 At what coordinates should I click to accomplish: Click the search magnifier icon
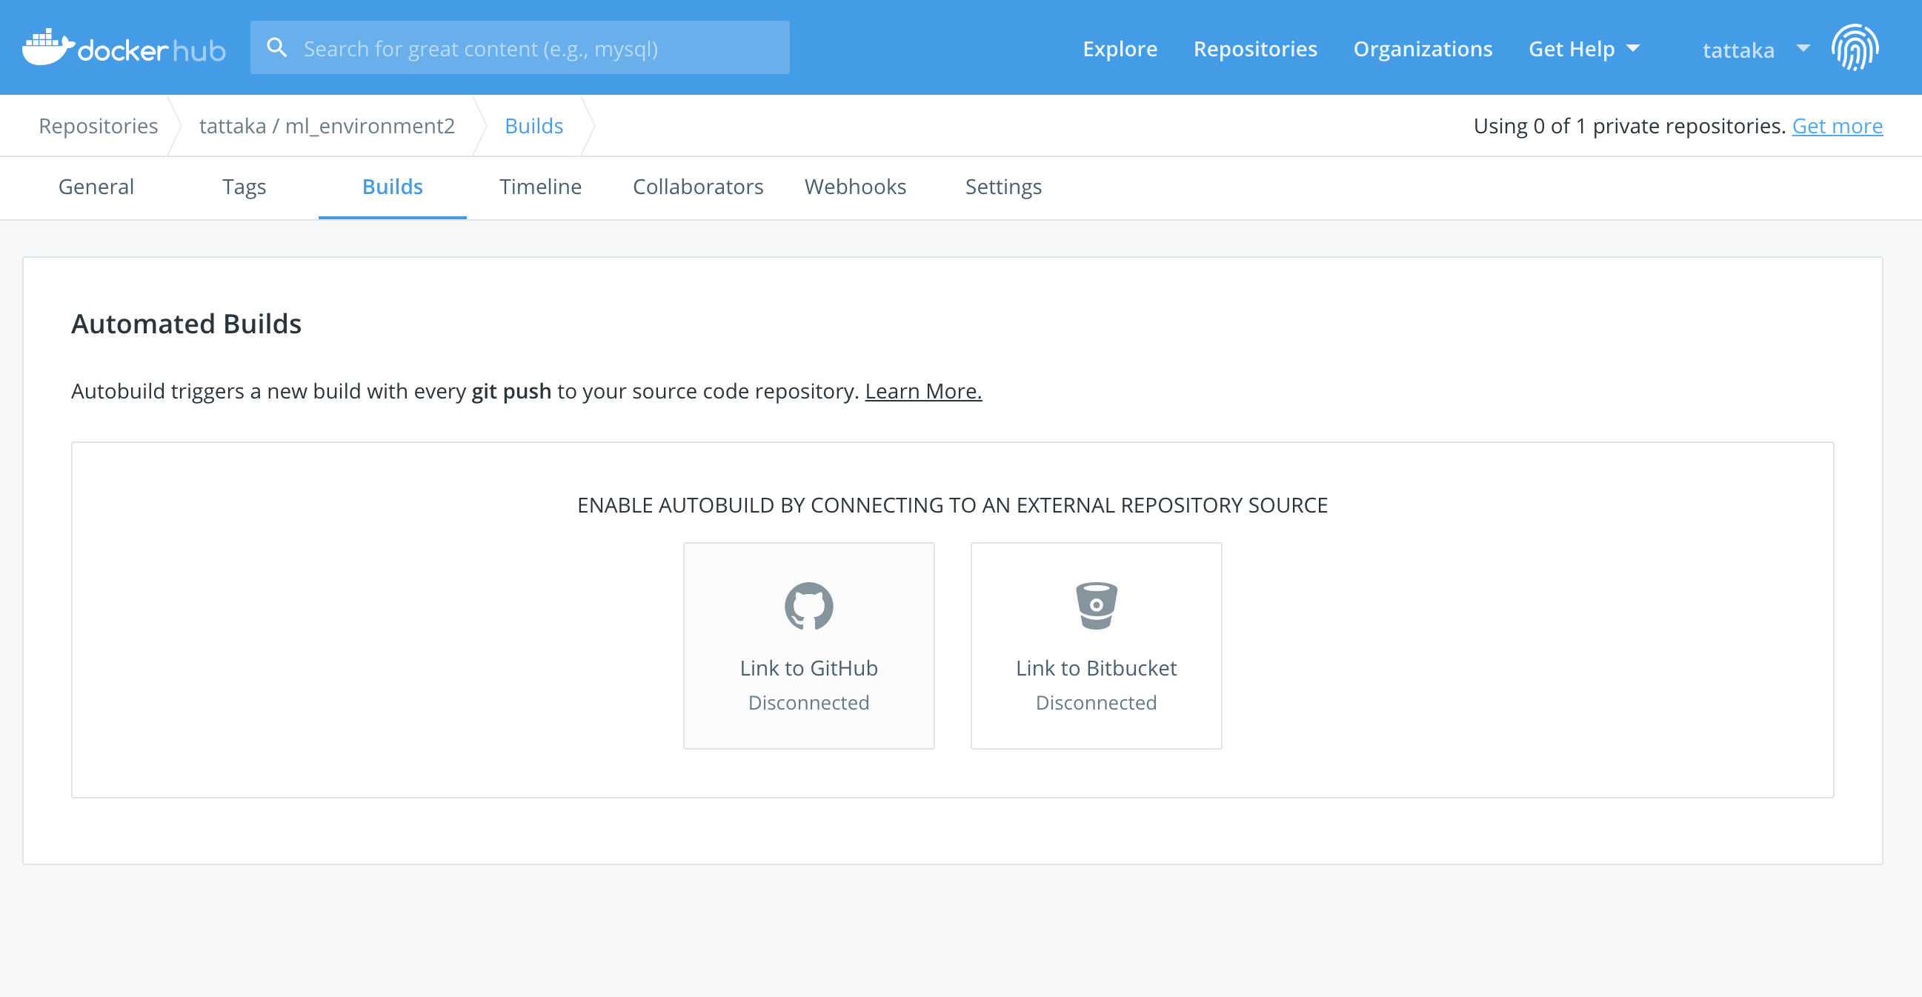coord(277,47)
